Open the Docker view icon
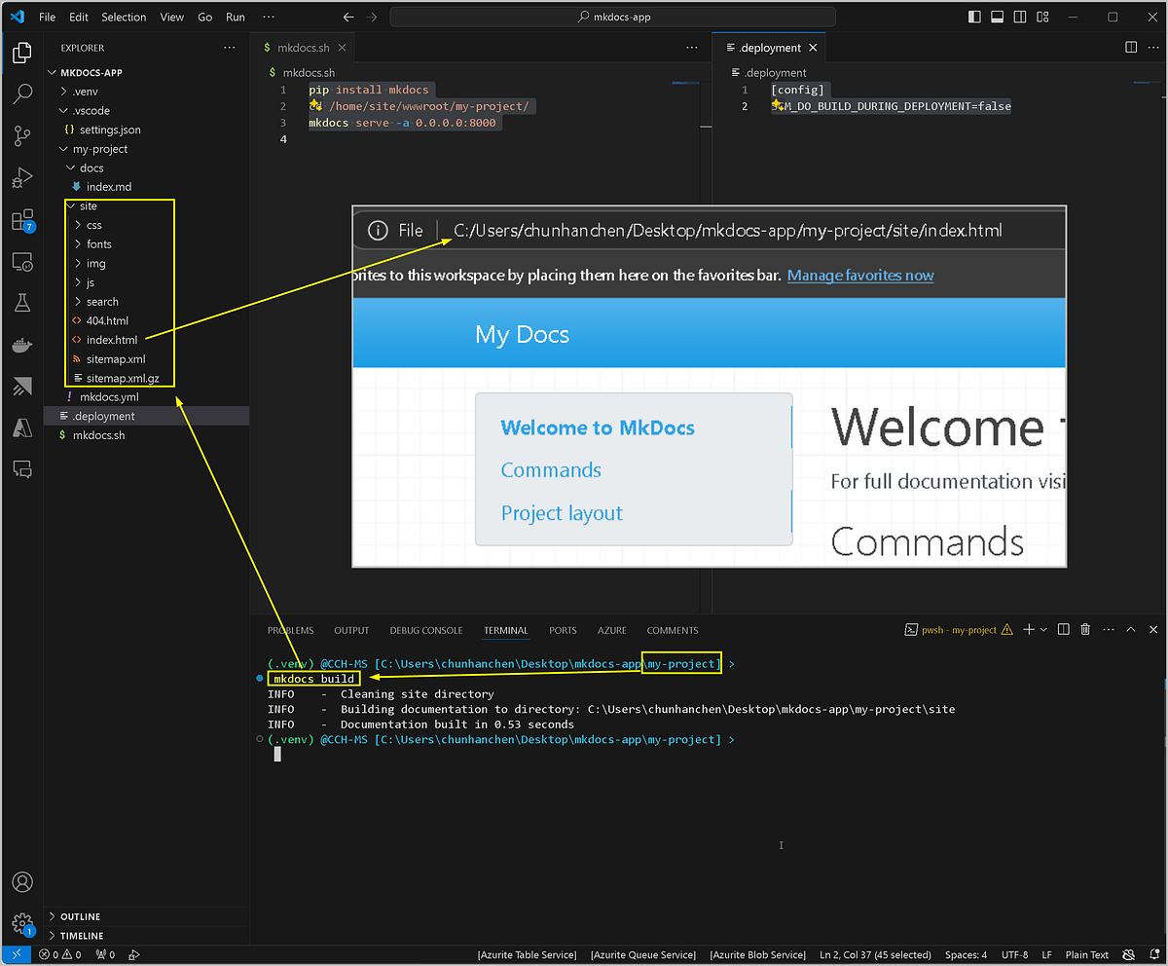The height and width of the screenshot is (966, 1168). point(21,346)
